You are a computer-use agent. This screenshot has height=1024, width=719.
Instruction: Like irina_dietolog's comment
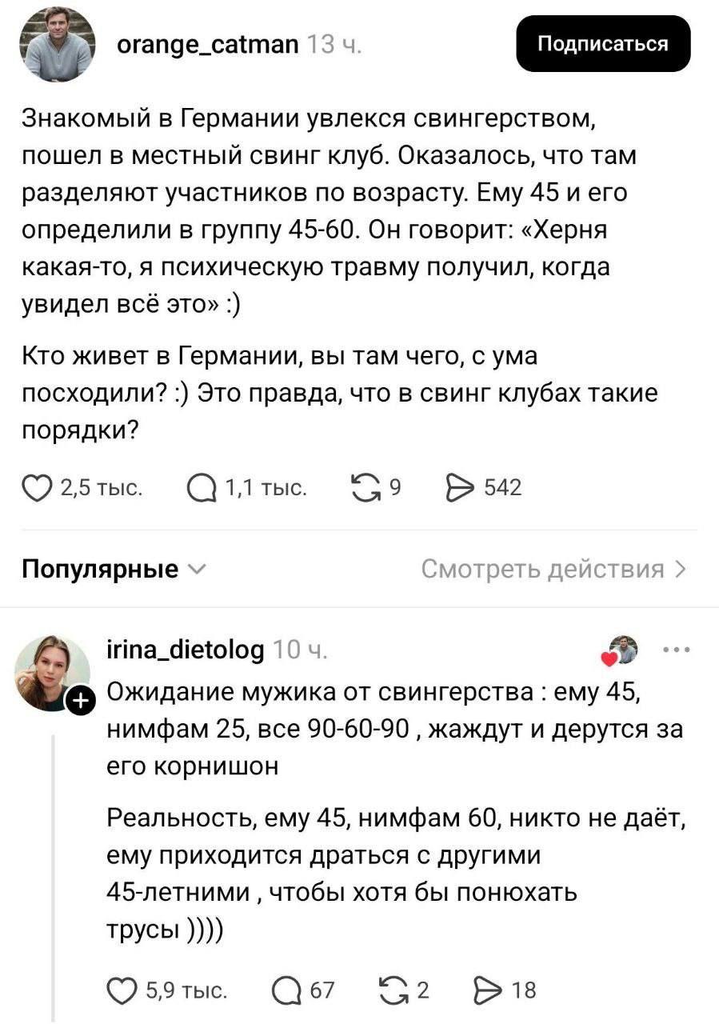pyautogui.click(x=122, y=990)
